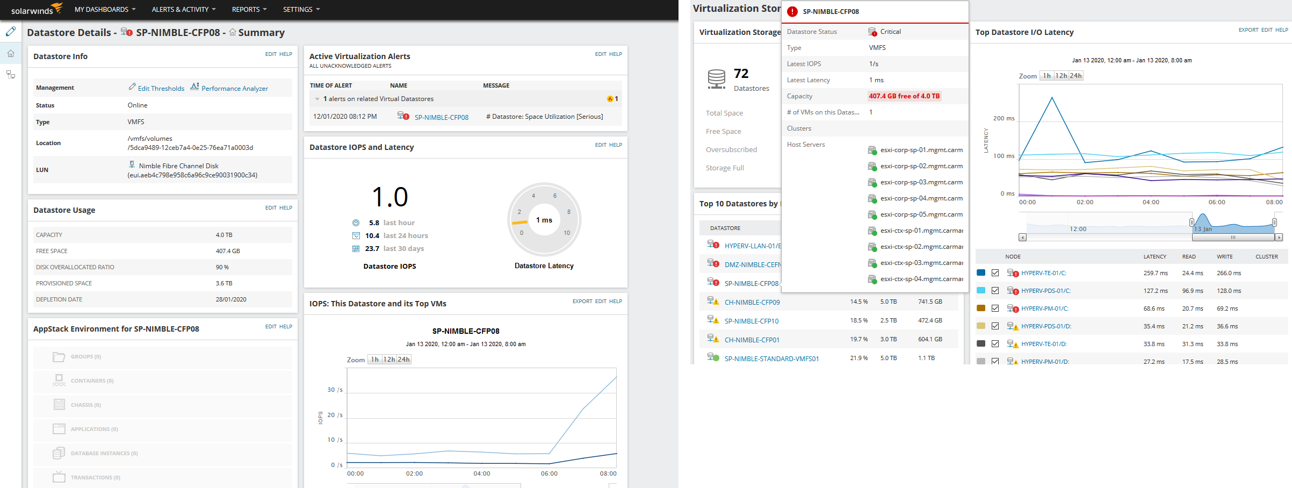Viewport: 1292px width, 488px height.
Task: Uncheck the HYPERV-PM-01/C: node checkbox
Action: (995, 308)
